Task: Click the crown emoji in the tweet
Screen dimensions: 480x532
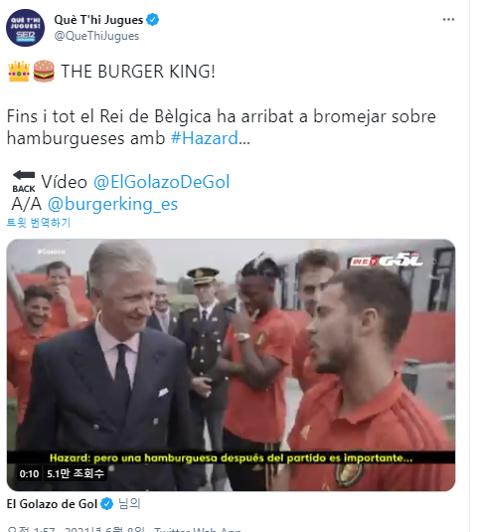Action: (x=19, y=72)
